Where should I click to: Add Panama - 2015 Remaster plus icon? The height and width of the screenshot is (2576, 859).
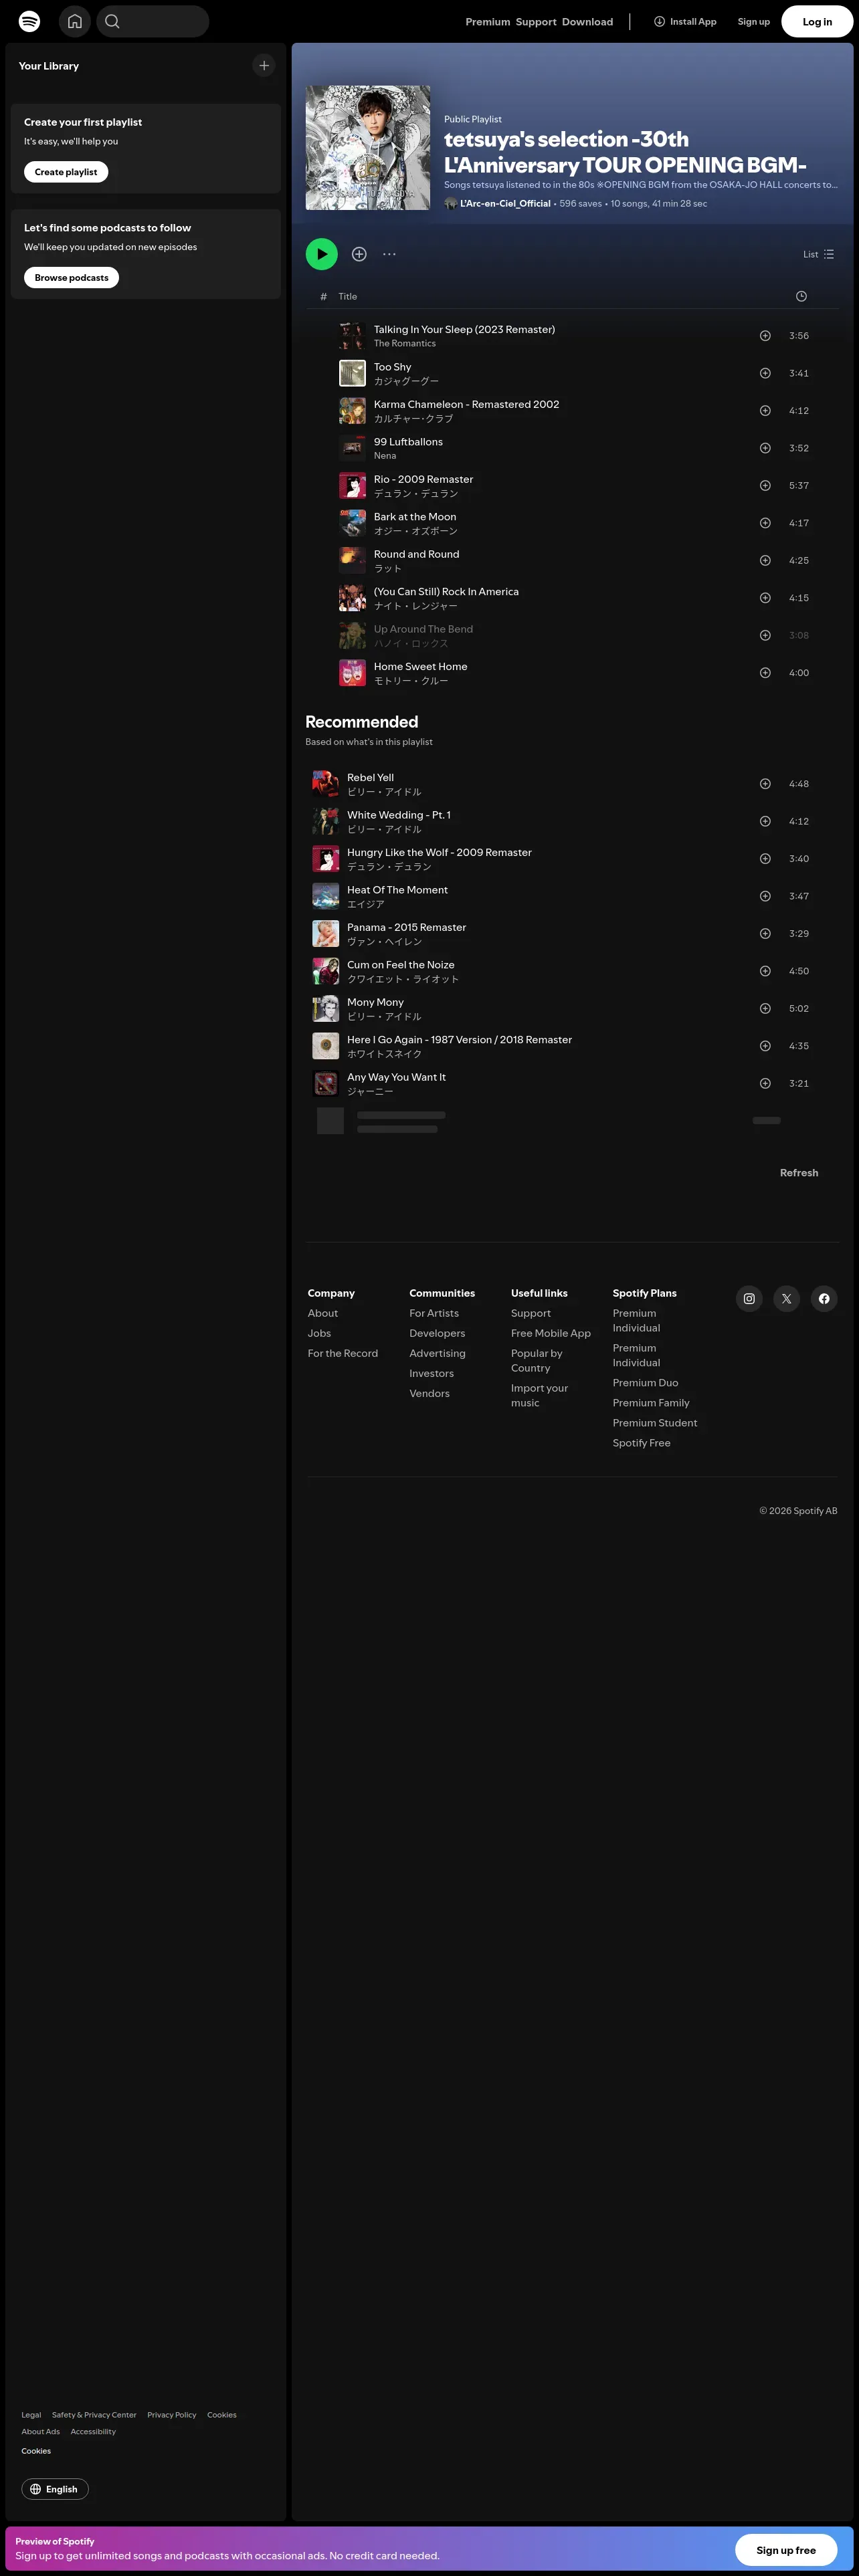(x=765, y=934)
